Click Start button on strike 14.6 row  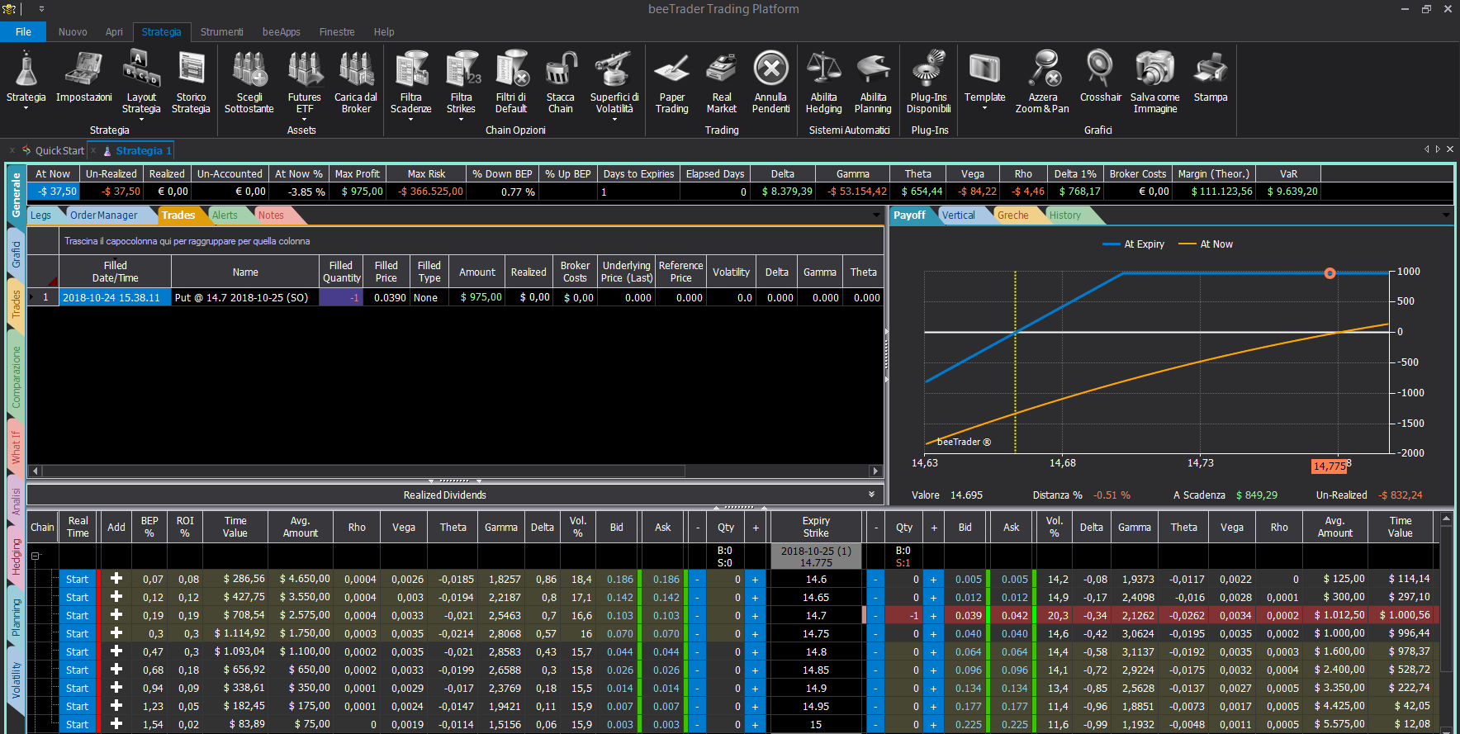78,580
